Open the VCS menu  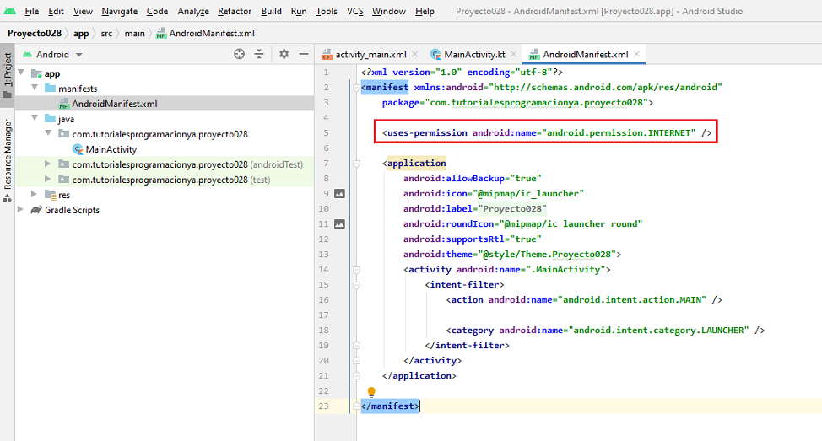point(355,11)
